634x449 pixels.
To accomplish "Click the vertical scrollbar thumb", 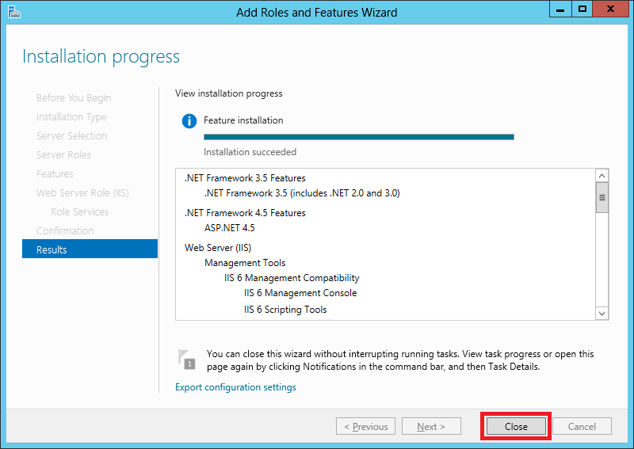I will point(602,198).
